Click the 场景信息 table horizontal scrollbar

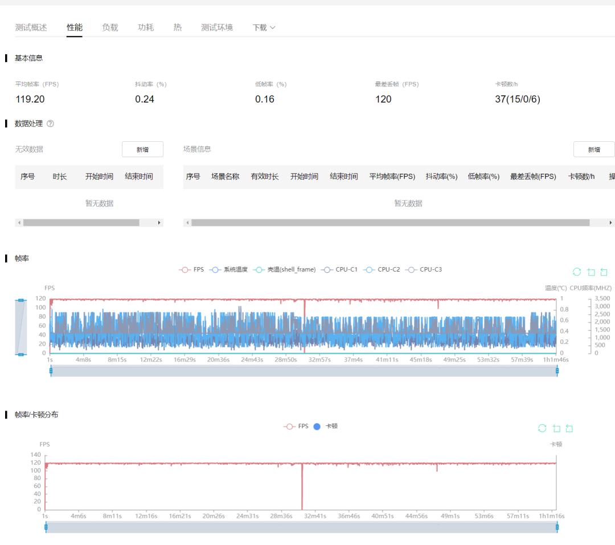tap(390, 223)
